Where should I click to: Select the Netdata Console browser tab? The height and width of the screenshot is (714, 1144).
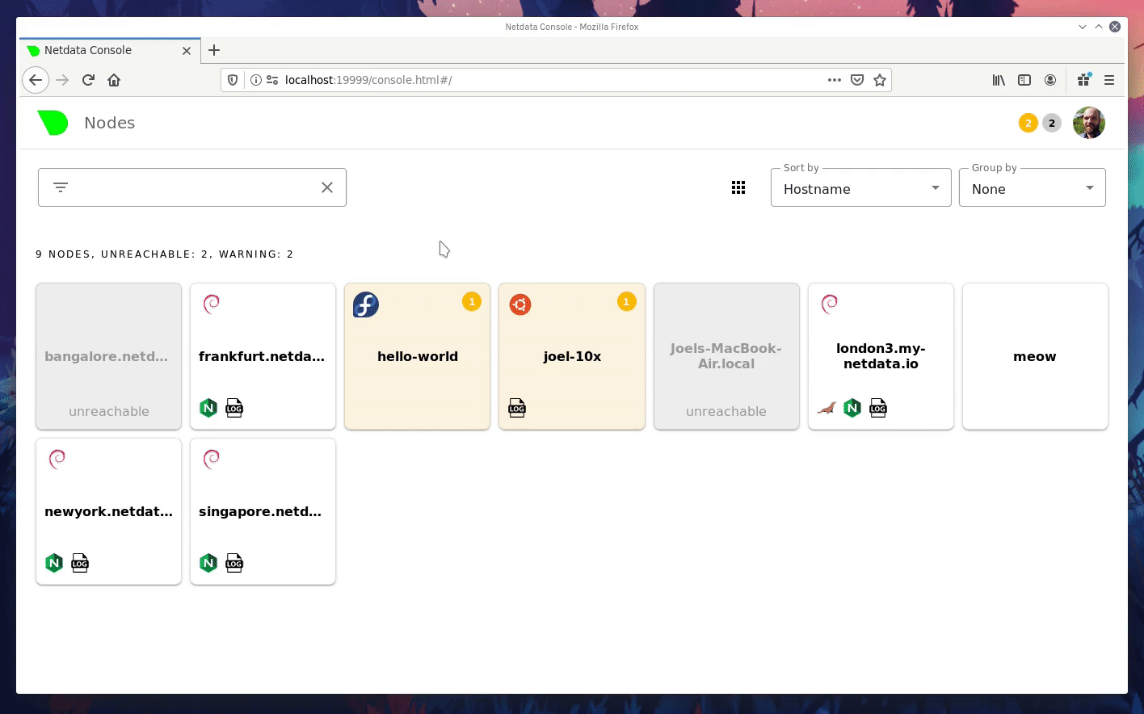110,50
